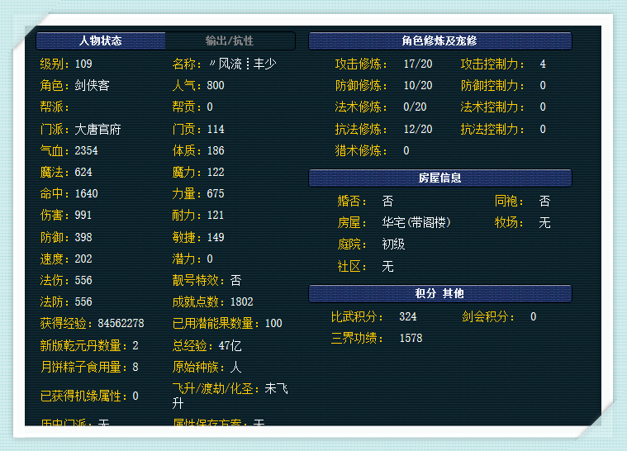Click the 抗法控制力 value 0
The height and width of the screenshot is (451, 627).
click(x=543, y=130)
